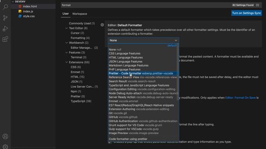Open Extensions view icon

pyautogui.click(x=5, y=39)
